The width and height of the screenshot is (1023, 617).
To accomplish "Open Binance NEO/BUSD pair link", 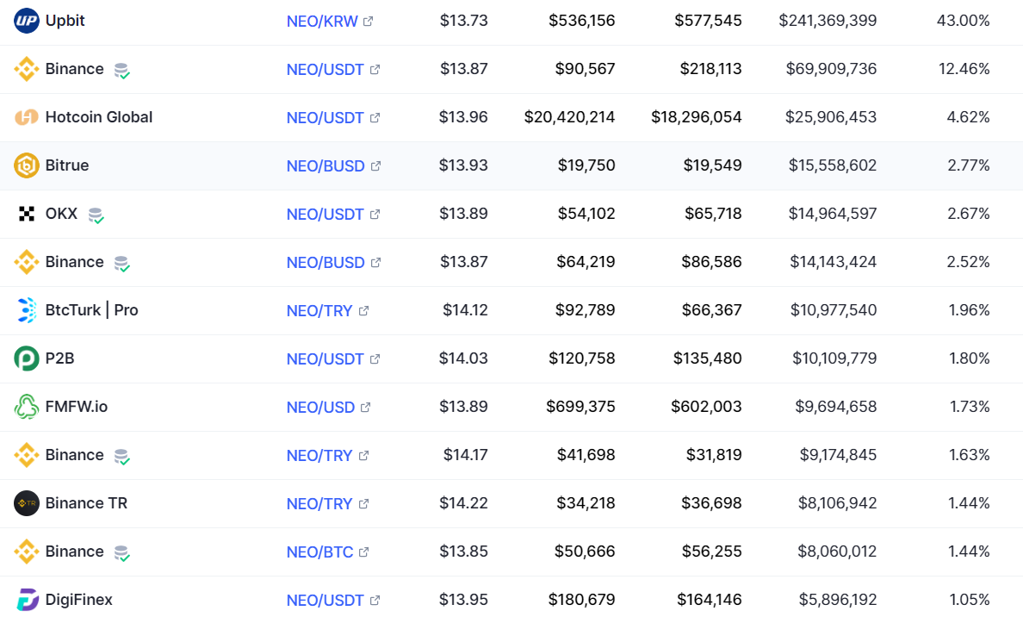I will [x=325, y=263].
